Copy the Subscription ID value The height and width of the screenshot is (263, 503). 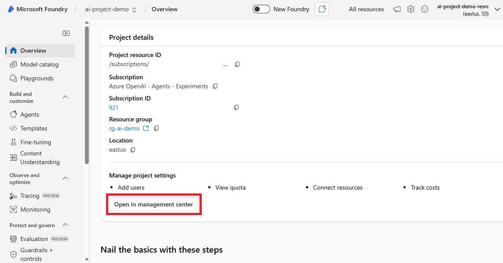[236, 108]
